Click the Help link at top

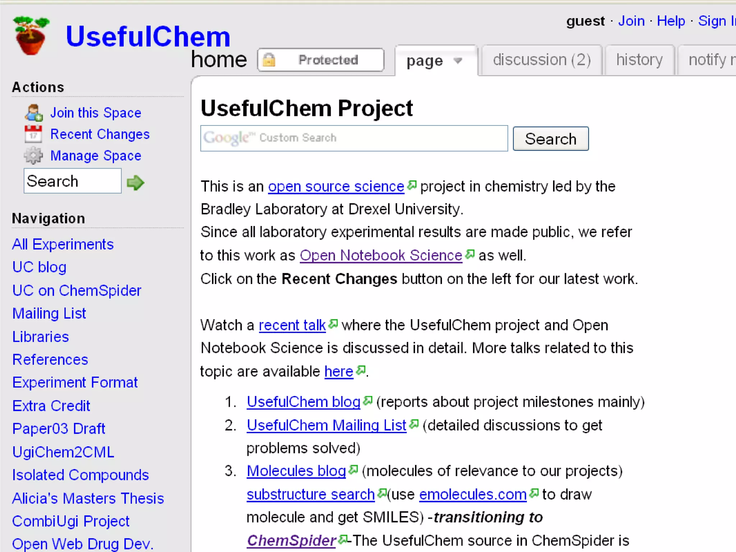(x=671, y=21)
